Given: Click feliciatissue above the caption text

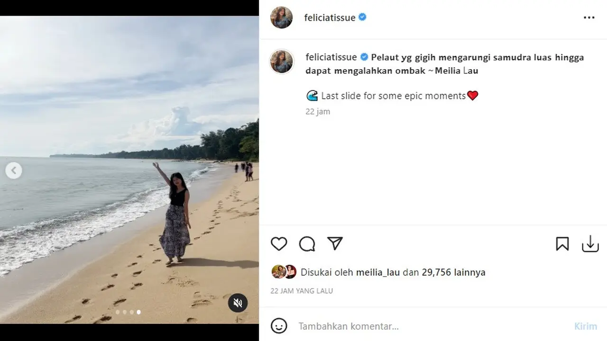Looking at the screenshot, I should coord(331,57).
